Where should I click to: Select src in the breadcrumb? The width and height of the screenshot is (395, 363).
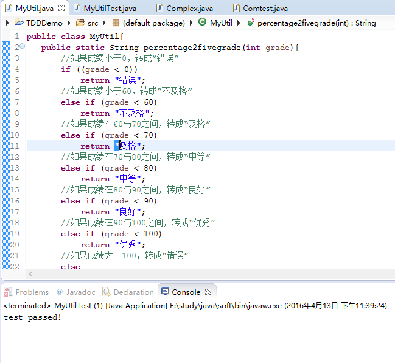pyautogui.click(x=93, y=23)
